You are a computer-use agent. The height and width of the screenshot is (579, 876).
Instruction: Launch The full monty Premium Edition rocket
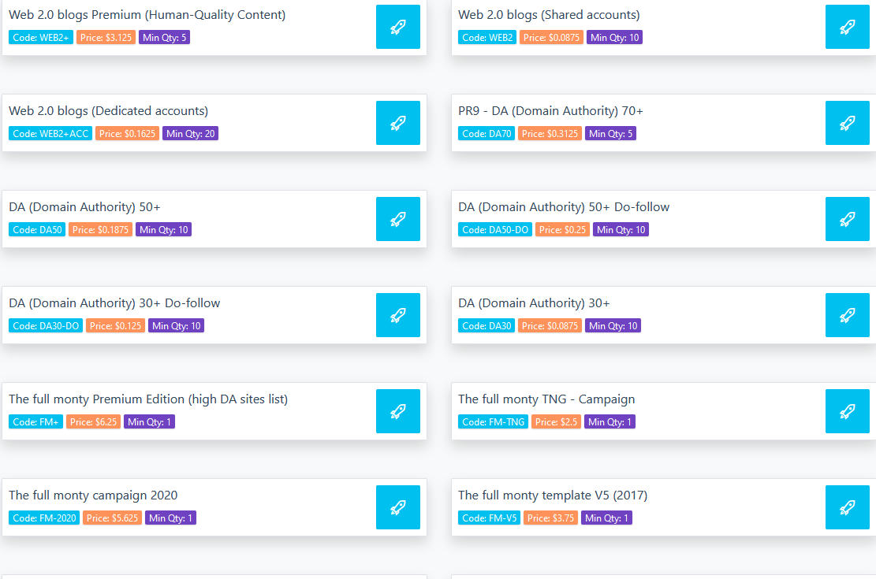coord(397,411)
